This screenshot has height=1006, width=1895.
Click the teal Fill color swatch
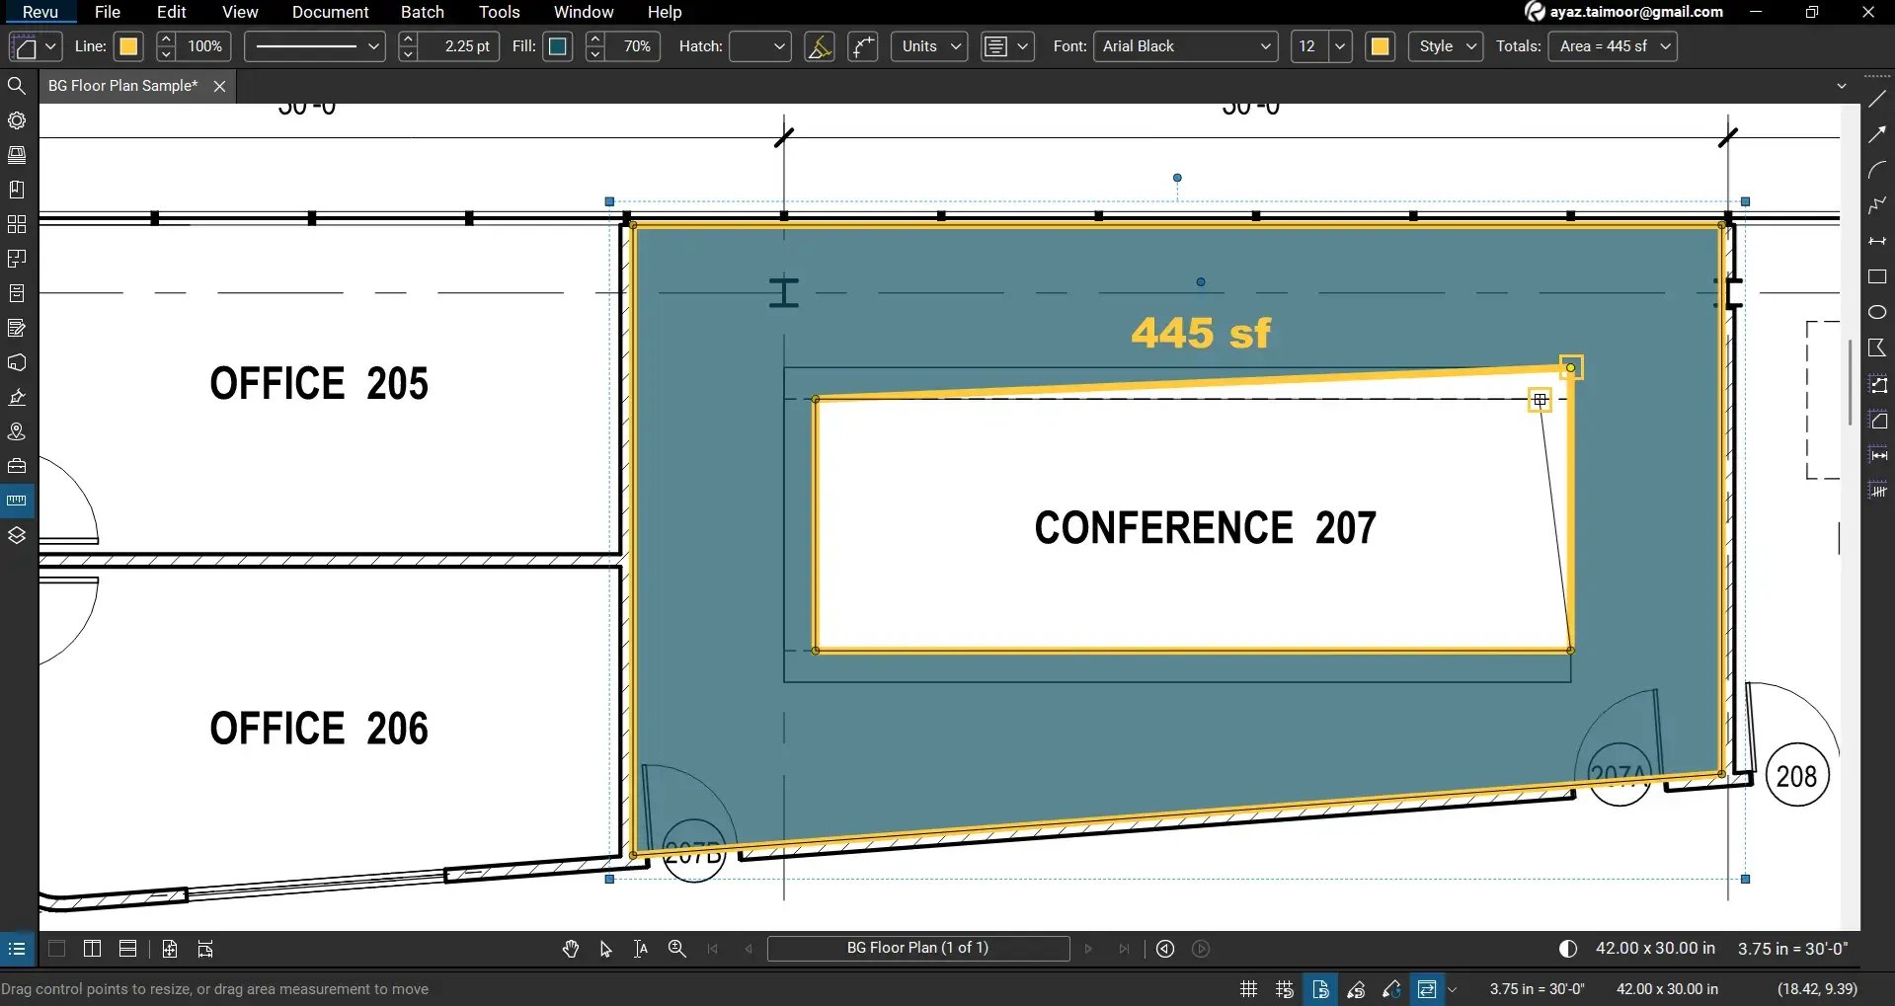click(558, 46)
